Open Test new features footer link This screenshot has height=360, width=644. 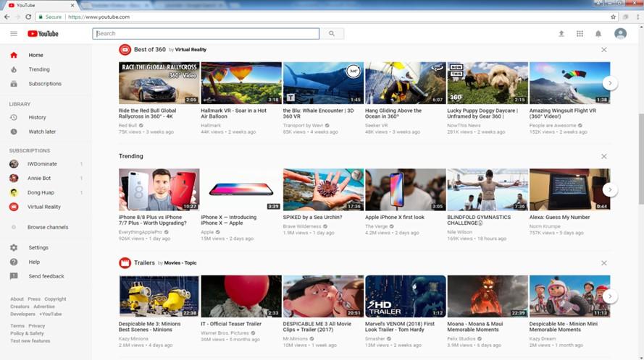click(x=30, y=340)
